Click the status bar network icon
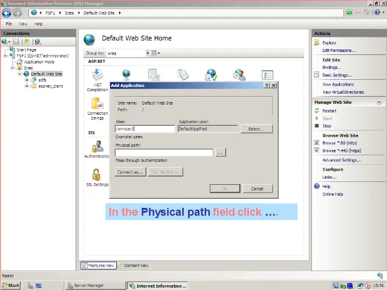The width and height of the screenshot is (387, 290). 380,275
